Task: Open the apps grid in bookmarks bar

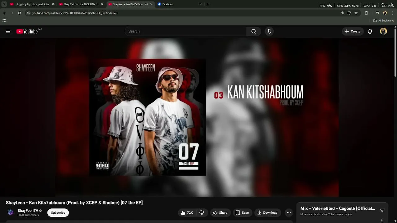Action: (x=4, y=21)
